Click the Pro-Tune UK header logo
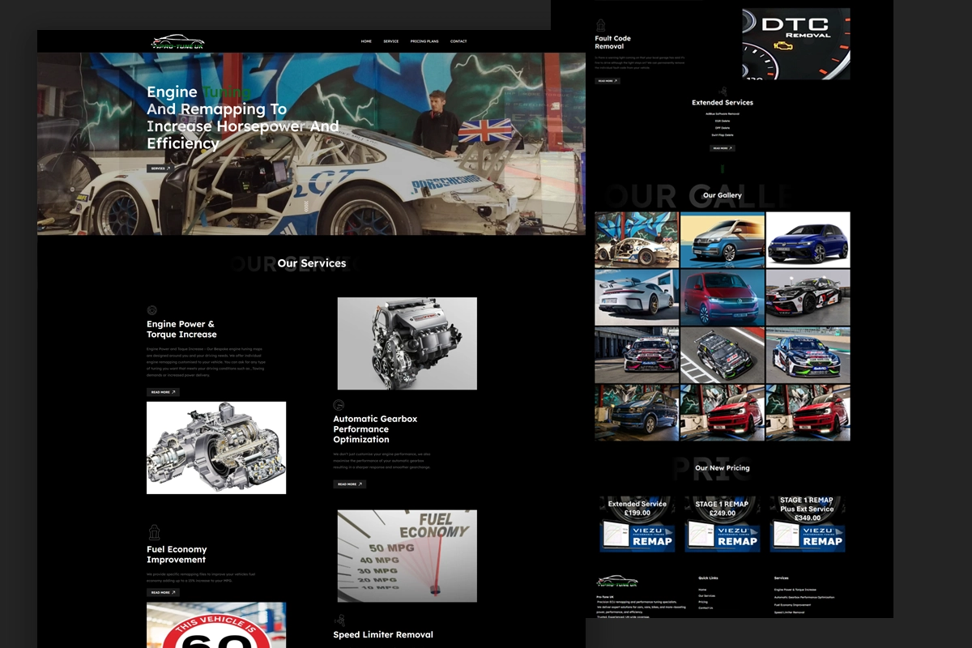The width and height of the screenshot is (972, 648). 178,41
